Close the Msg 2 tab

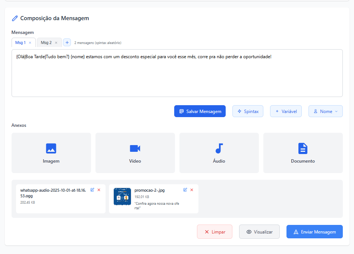tap(56, 43)
